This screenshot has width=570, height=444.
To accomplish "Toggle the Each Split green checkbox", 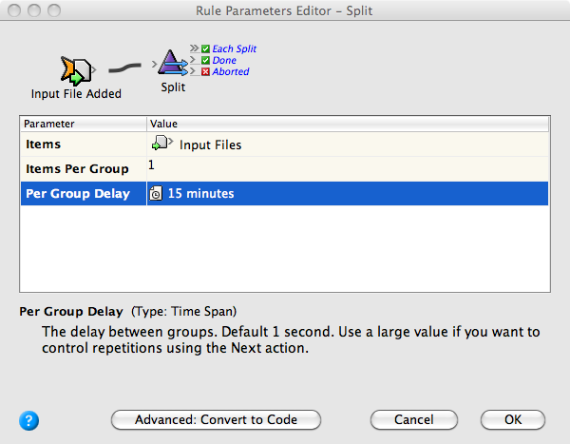I will [205, 48].
